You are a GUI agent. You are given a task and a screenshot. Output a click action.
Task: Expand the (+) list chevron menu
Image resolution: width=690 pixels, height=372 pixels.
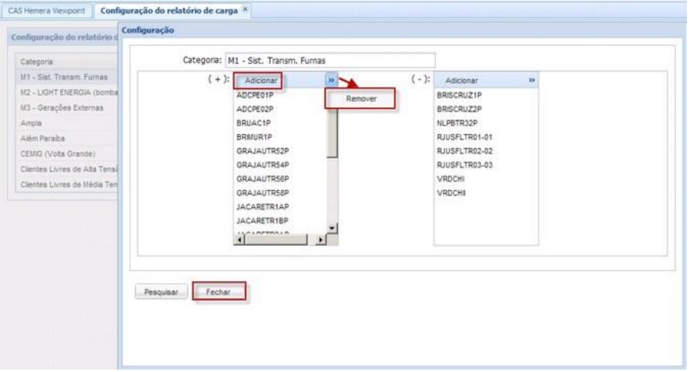click(331, 79)
